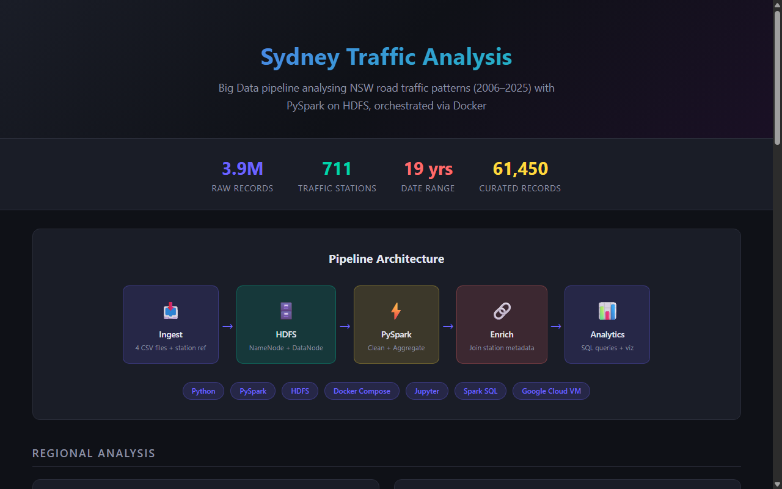The height and width of the screenshot is (489, 782).
Task: Click the TRAFFIC STATIONS label
Action: pos(337,188)
